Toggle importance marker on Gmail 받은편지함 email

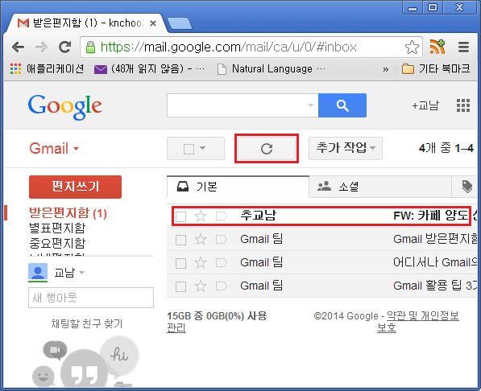pyautogui.click(x=222, y=240)
